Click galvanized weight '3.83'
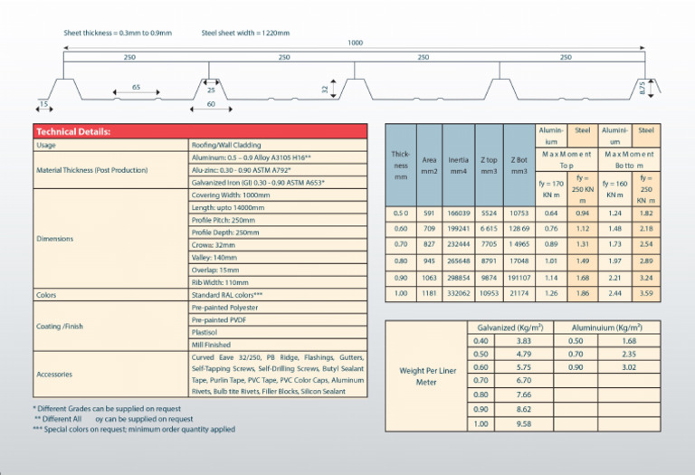Viewport: 695px width, 475px height. [523, 341]
